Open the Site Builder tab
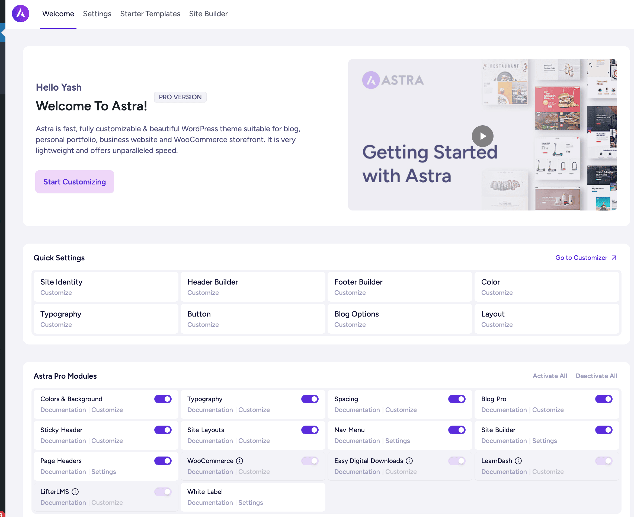This screenshot has width=634, height=517. [x=208, y=14]
